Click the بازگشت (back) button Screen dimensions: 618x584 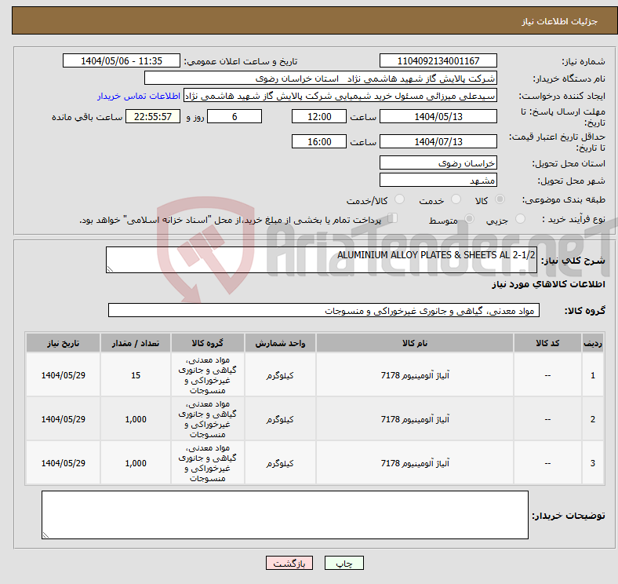(x=289, y=563)
